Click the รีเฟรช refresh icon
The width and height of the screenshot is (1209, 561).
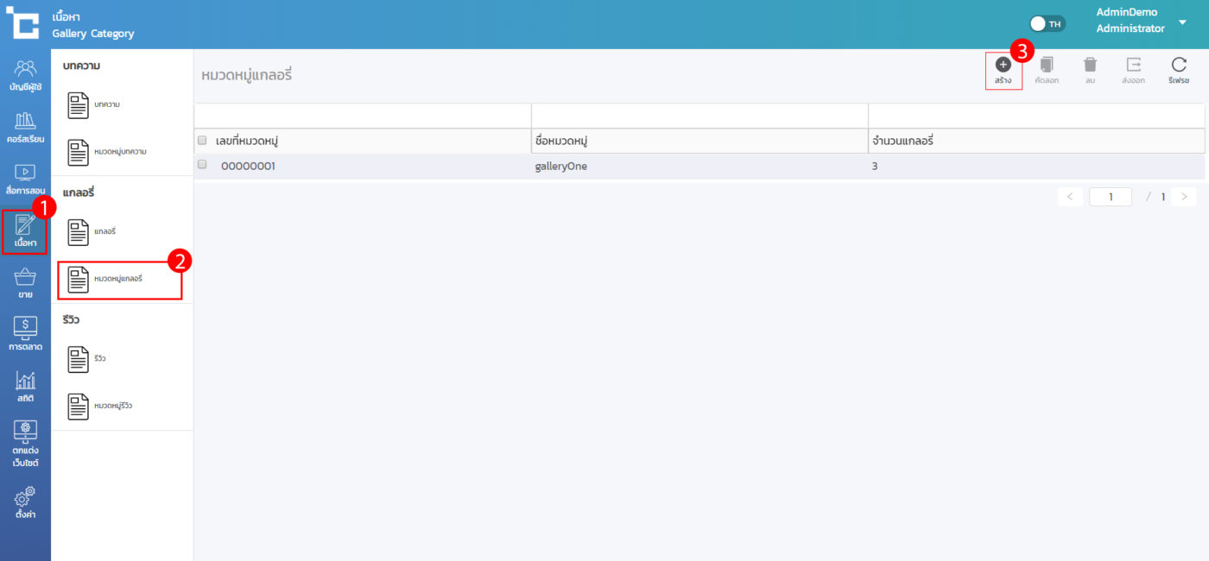[1179, 65]
